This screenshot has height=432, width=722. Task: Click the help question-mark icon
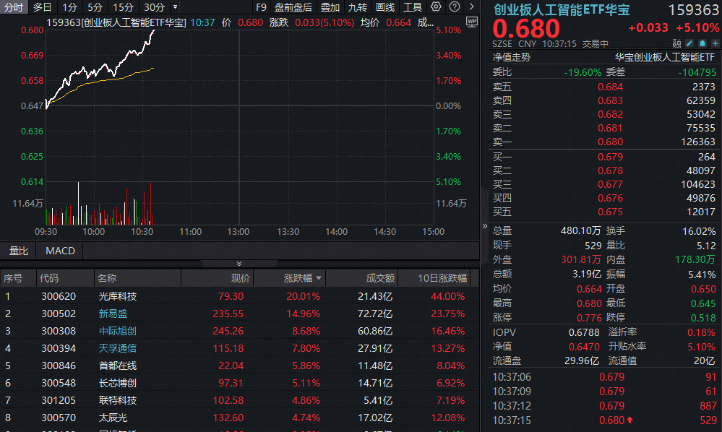(x=455, y=7)
